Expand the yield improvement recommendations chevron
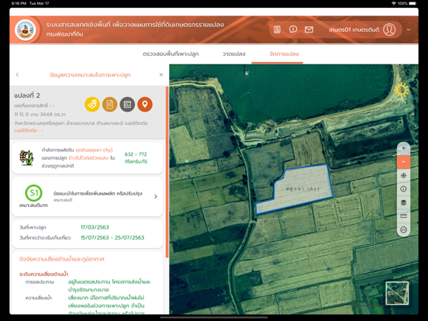The image size is (428, 321). (156, 196)
